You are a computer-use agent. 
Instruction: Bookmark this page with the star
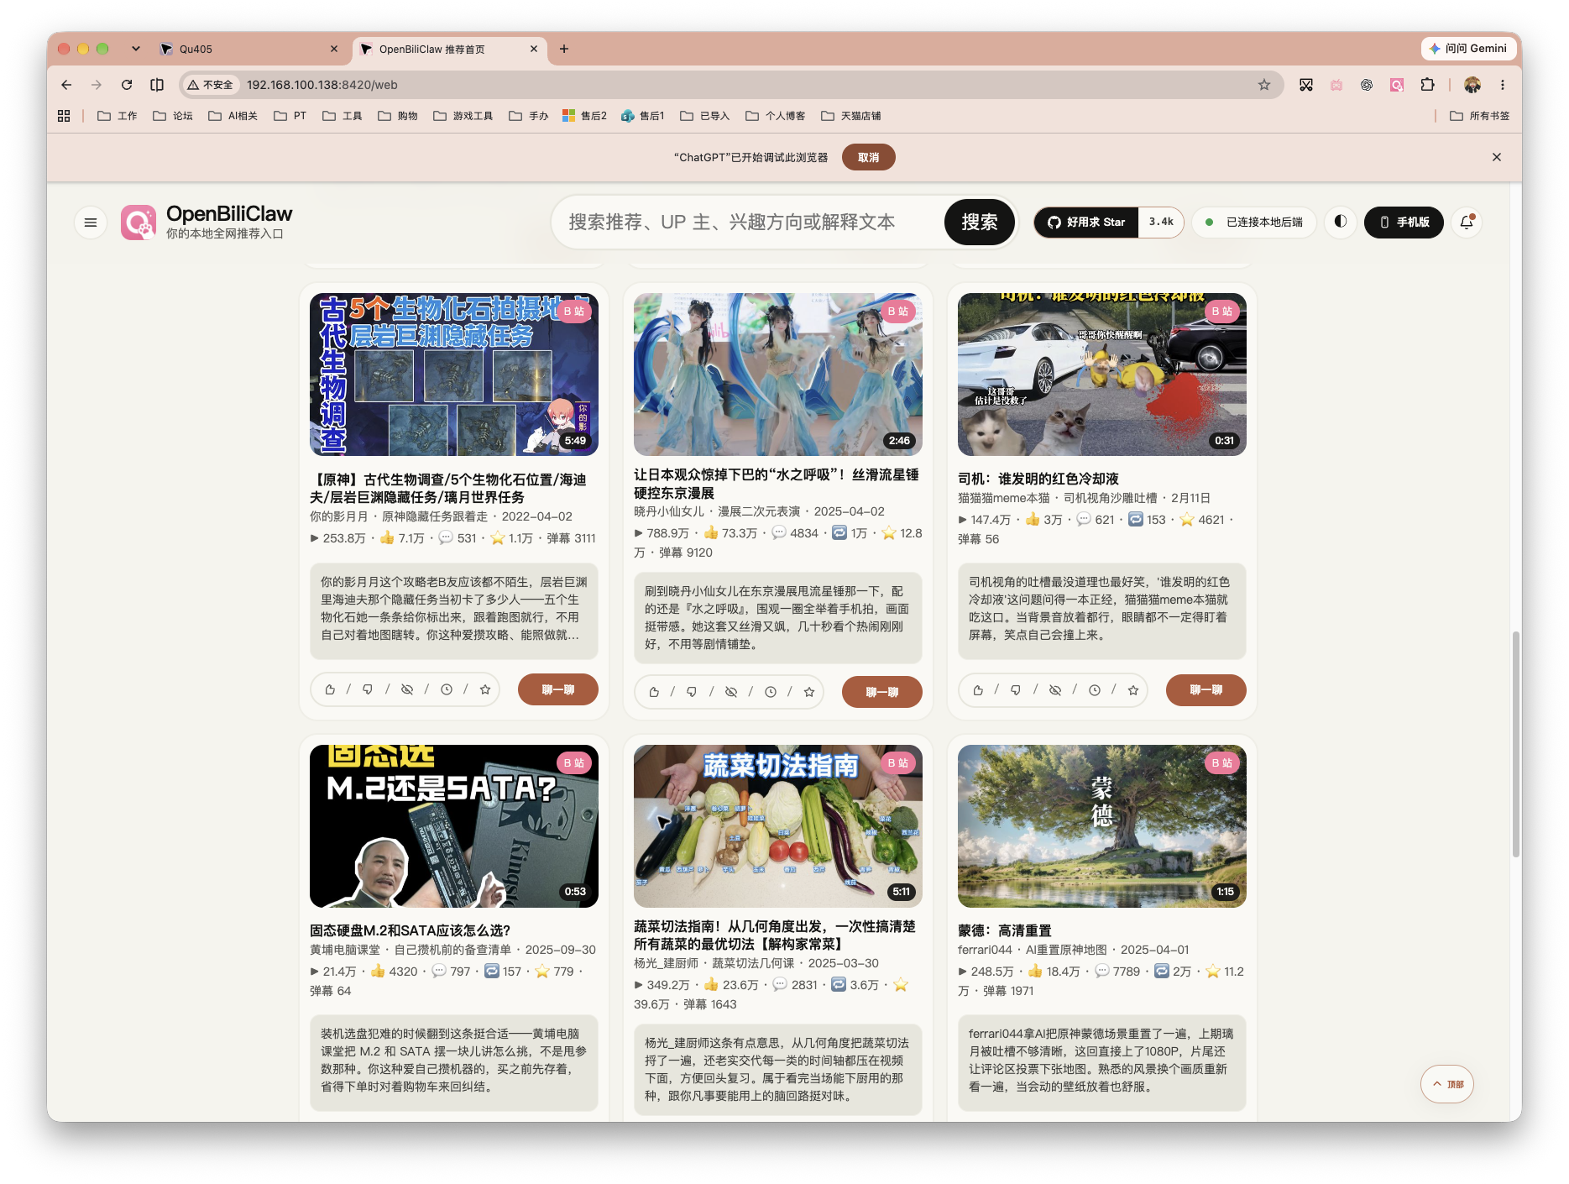pos(1264,85)
